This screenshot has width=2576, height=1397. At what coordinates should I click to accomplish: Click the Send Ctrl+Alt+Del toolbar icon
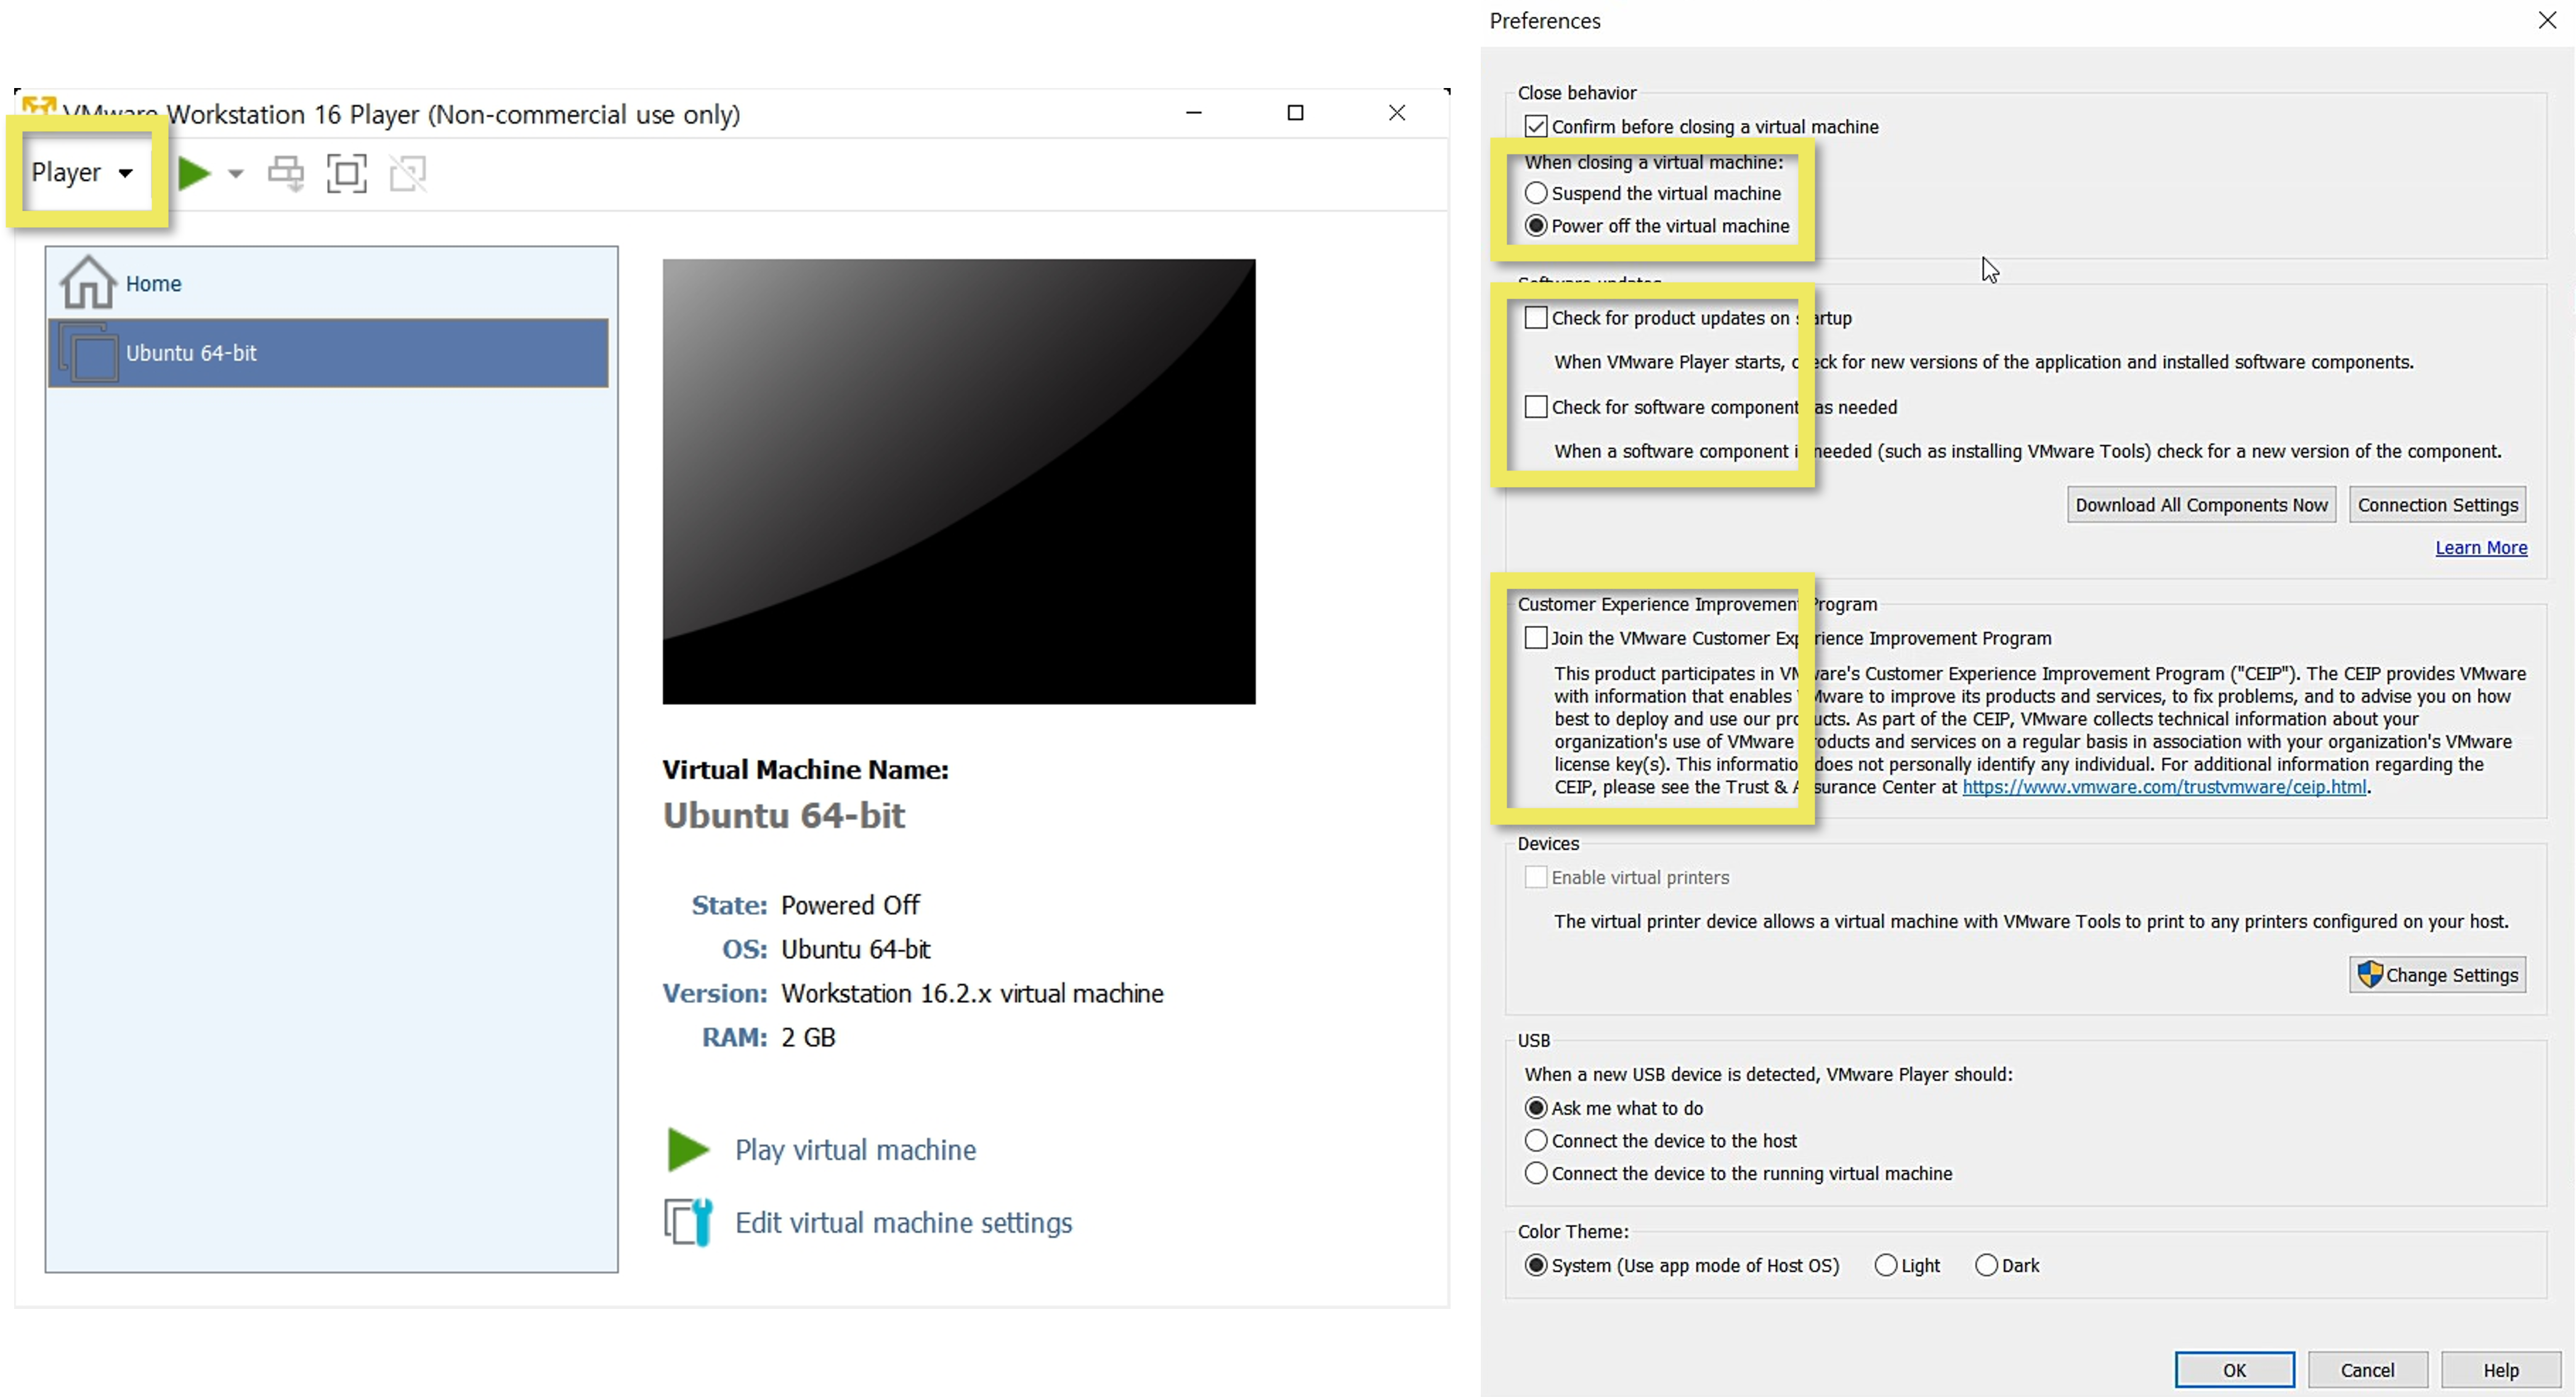[287, 173]
